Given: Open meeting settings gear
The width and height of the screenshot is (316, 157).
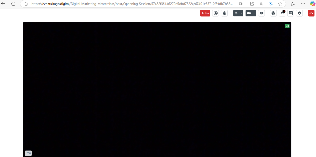Looking at the screenshot, I should coord(299,13).
